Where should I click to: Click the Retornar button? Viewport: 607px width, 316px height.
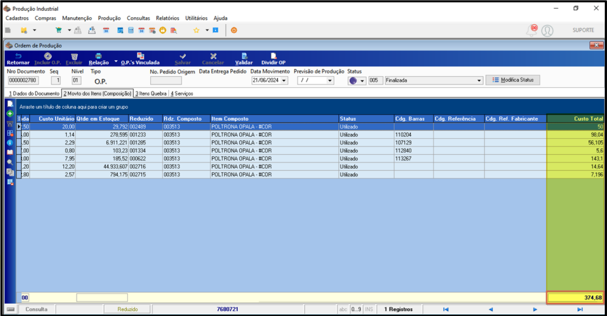click(18, 59)
